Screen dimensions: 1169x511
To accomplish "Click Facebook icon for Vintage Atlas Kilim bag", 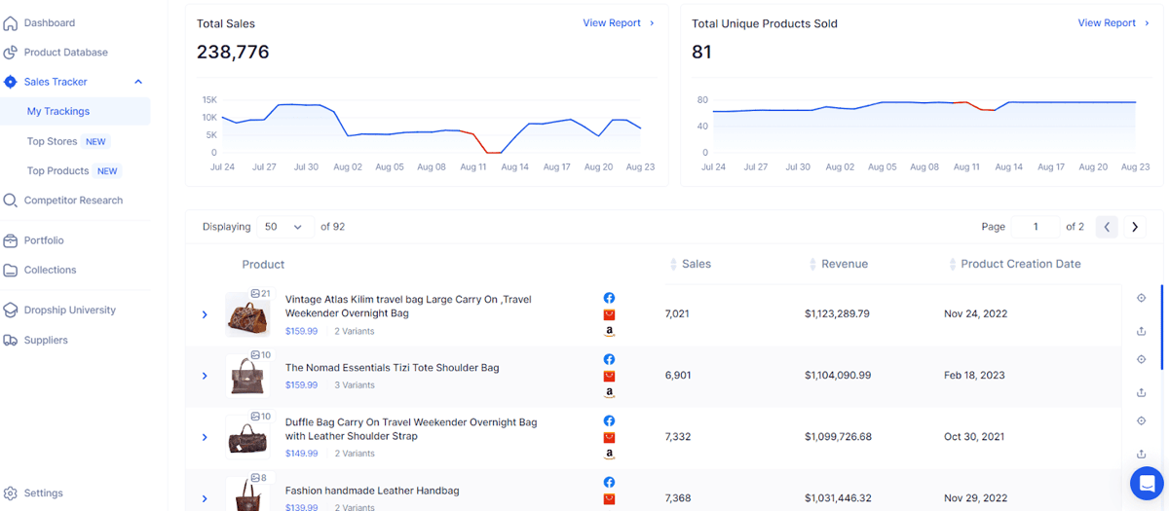I will click(609, 298).
